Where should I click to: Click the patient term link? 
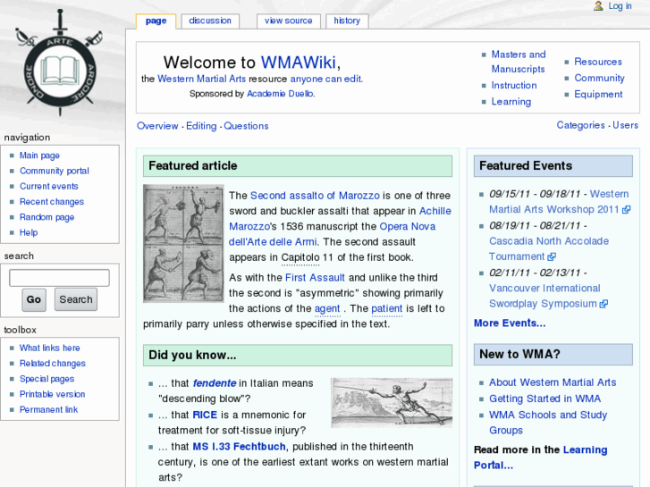[x=387, y=309]
